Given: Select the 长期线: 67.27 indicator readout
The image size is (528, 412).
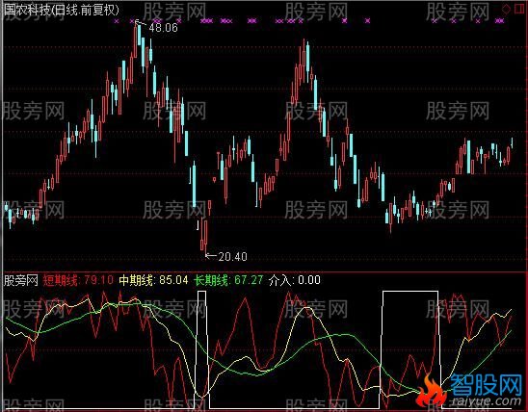Looking at the screenshot, I should (228, 280).
